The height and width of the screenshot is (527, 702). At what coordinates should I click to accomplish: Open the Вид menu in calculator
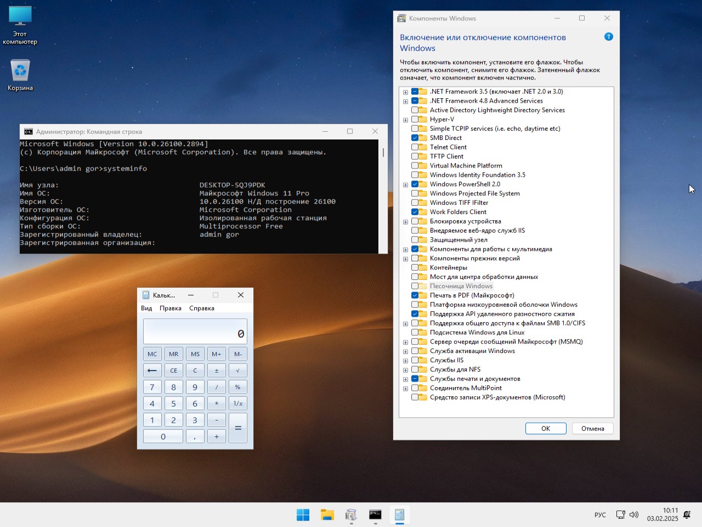146,309
